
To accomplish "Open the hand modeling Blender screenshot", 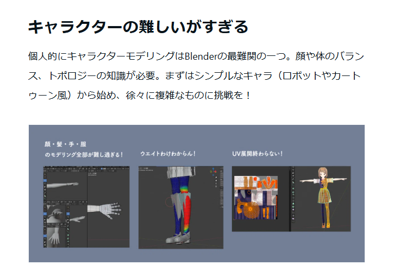I will [x=86, y=207].
